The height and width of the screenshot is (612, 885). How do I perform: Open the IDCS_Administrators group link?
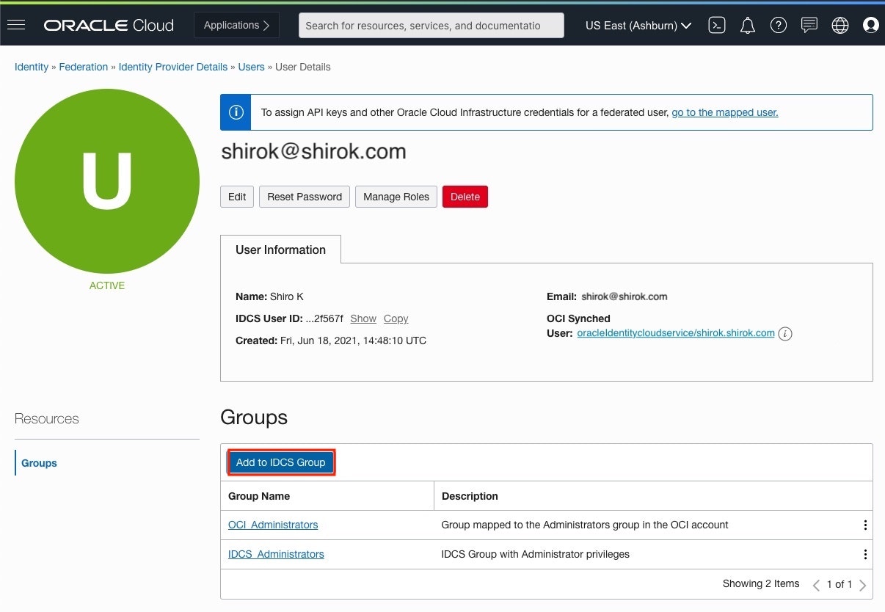(276, 554)
